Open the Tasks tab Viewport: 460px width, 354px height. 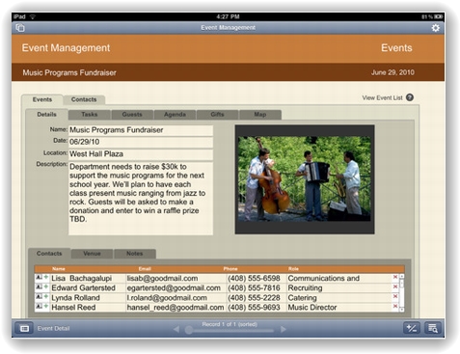[x=90, y=115]
